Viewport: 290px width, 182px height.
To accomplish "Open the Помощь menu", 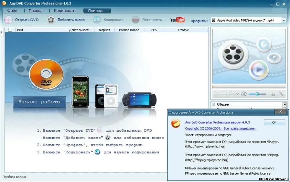I will point(97,11).
